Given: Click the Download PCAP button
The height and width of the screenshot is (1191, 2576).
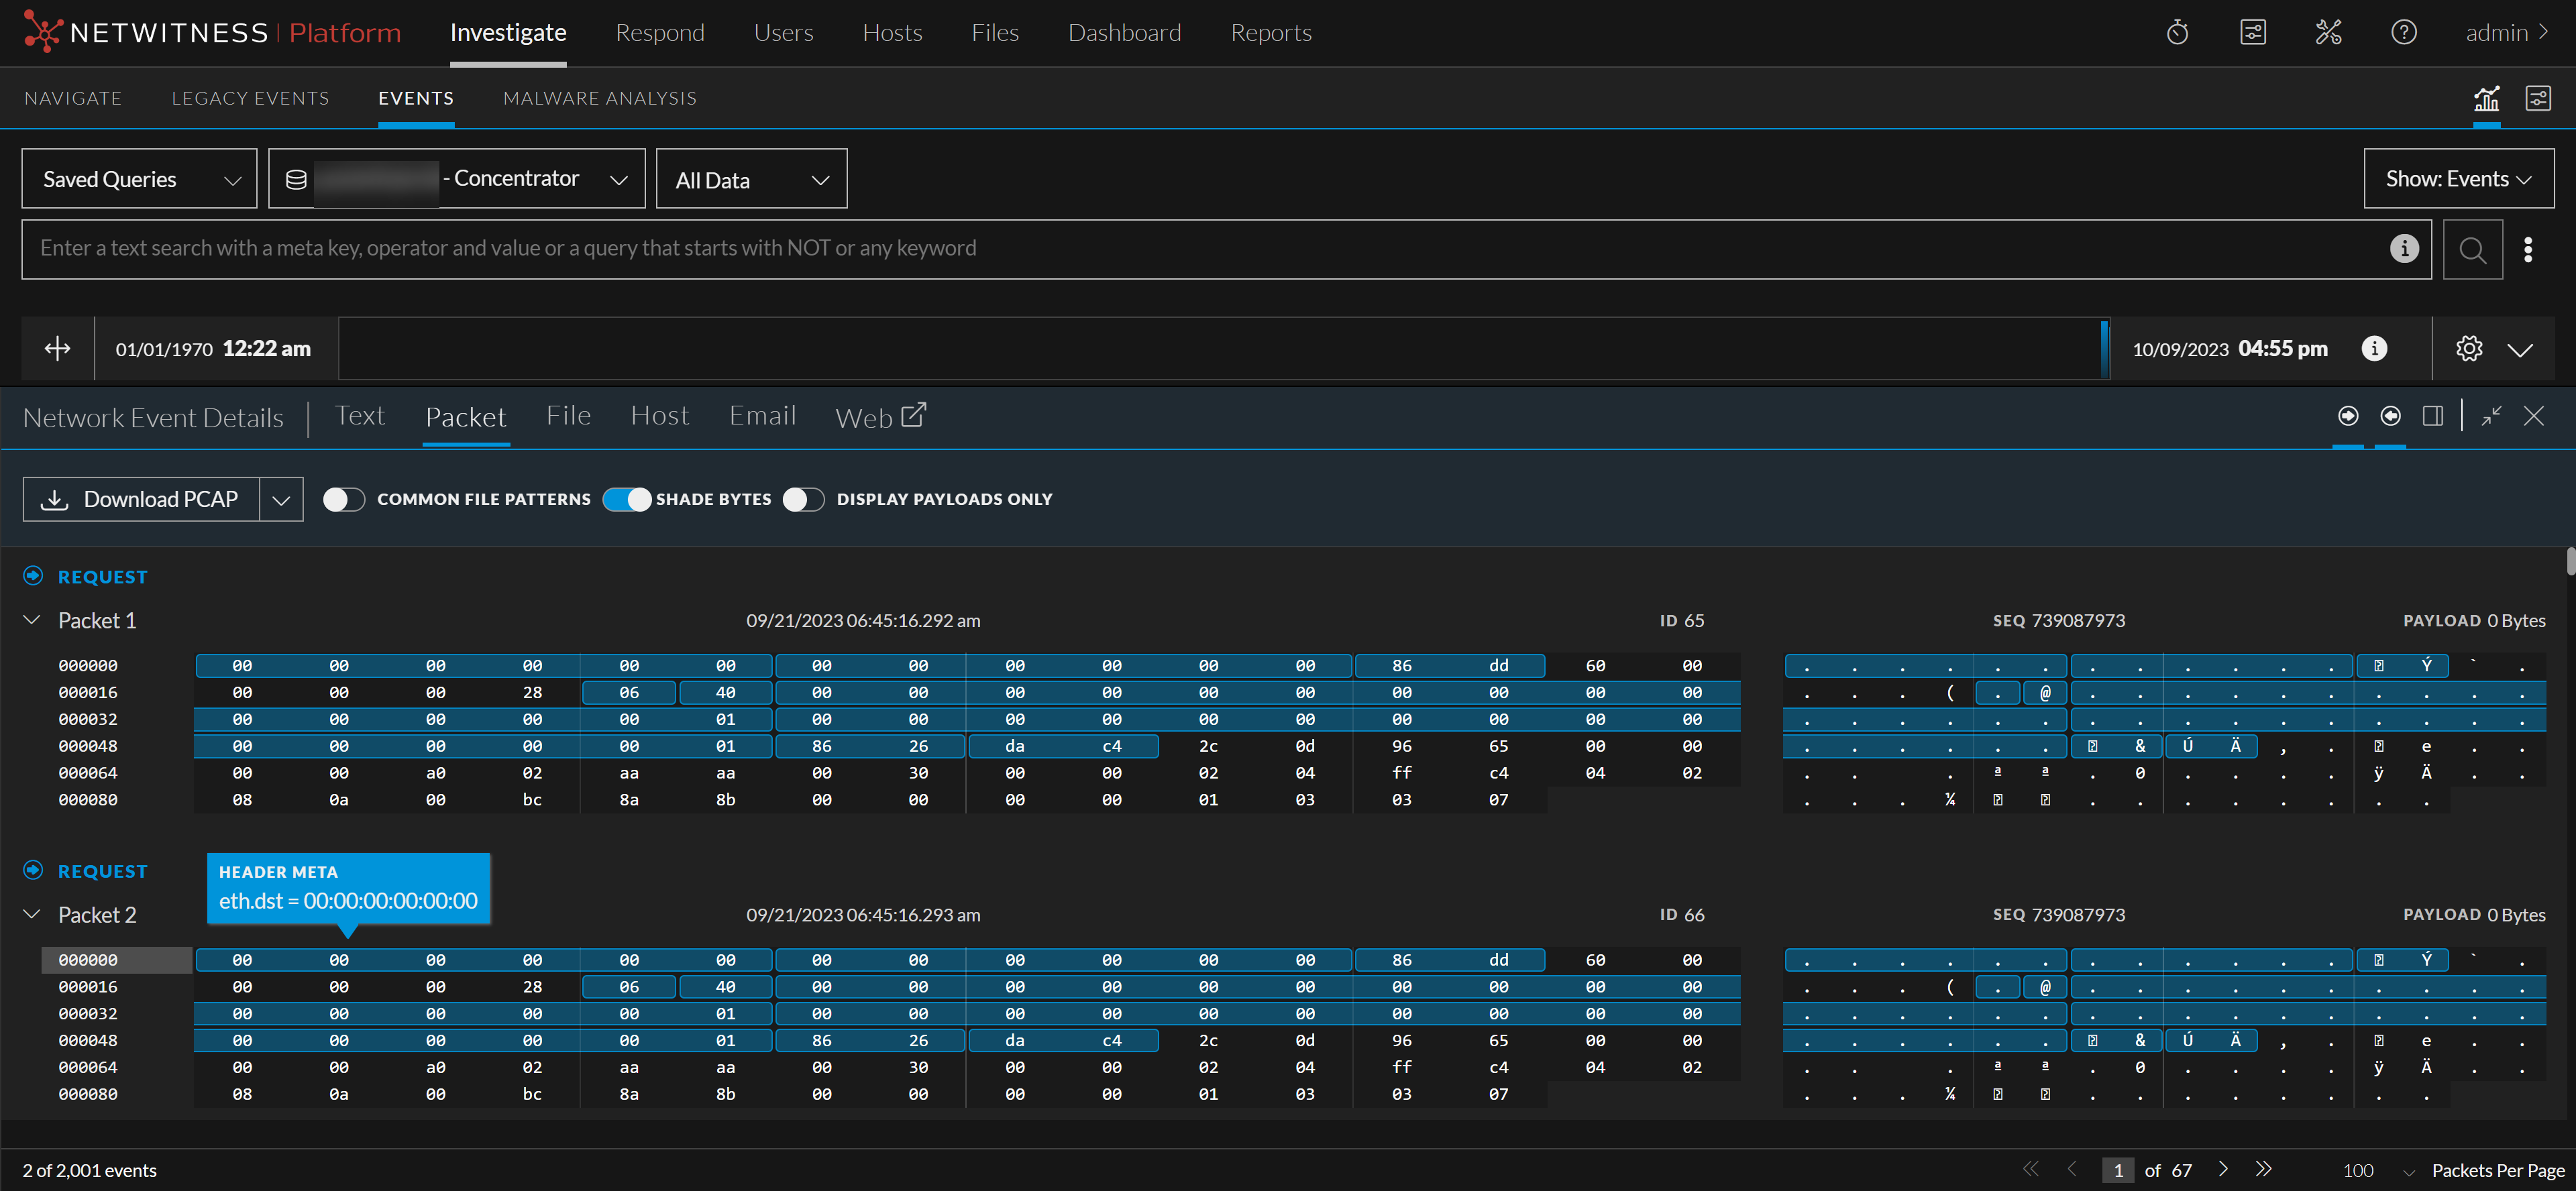Looking at the screenshot, I should pos(141,499).
